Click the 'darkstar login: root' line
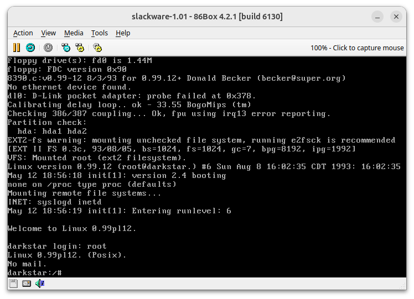Screen dimensions: 414x299 (x=57, y=246)
